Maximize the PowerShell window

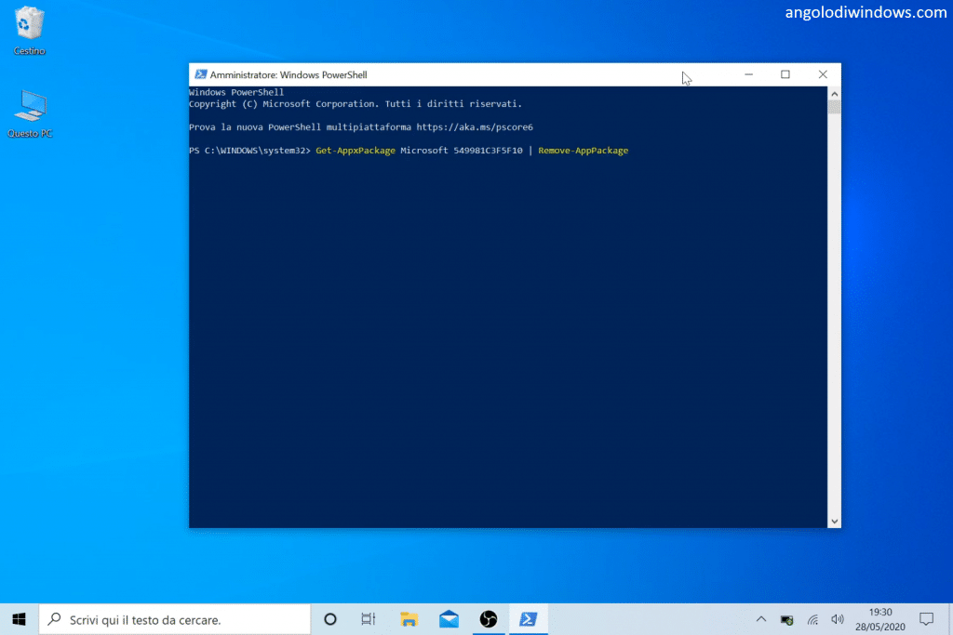[785, 74]
